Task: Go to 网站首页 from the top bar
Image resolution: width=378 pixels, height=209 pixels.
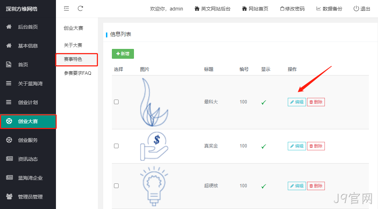Action: [x=255, y=9]
